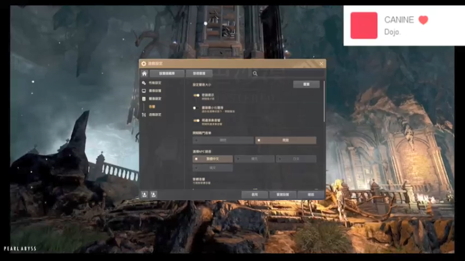Click the button immediately left of the search field
465x261 pixels.
pyautogui.click(x=199, y=74)
